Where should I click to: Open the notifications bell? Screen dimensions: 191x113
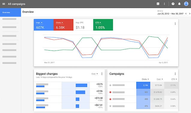[179, 4]
